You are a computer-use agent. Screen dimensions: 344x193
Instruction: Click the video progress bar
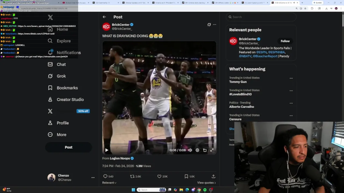pyautogui.click(x=159, y=144)
